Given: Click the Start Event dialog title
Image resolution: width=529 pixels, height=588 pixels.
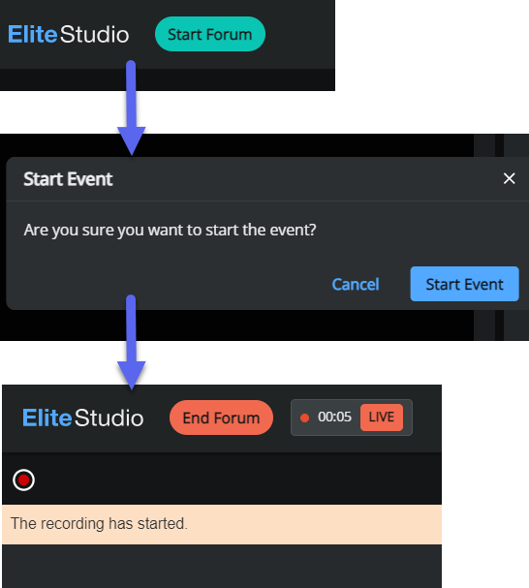Looking at the screenshot, I should click(x=68, y=179).
